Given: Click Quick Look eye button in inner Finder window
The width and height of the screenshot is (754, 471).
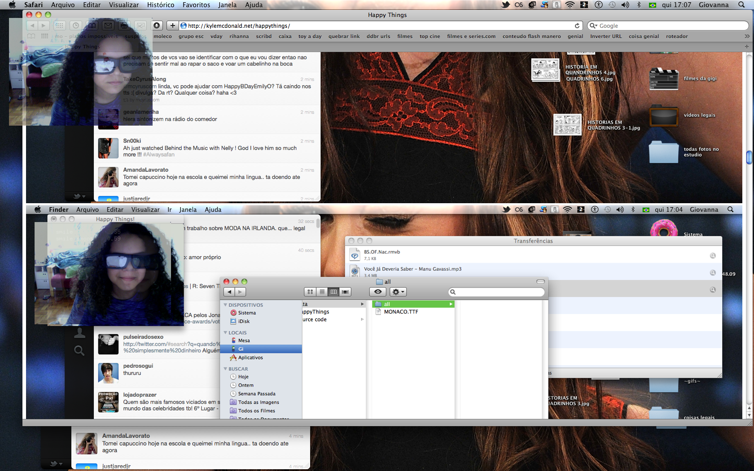Looking at the screenshot, I should (378, 292).
